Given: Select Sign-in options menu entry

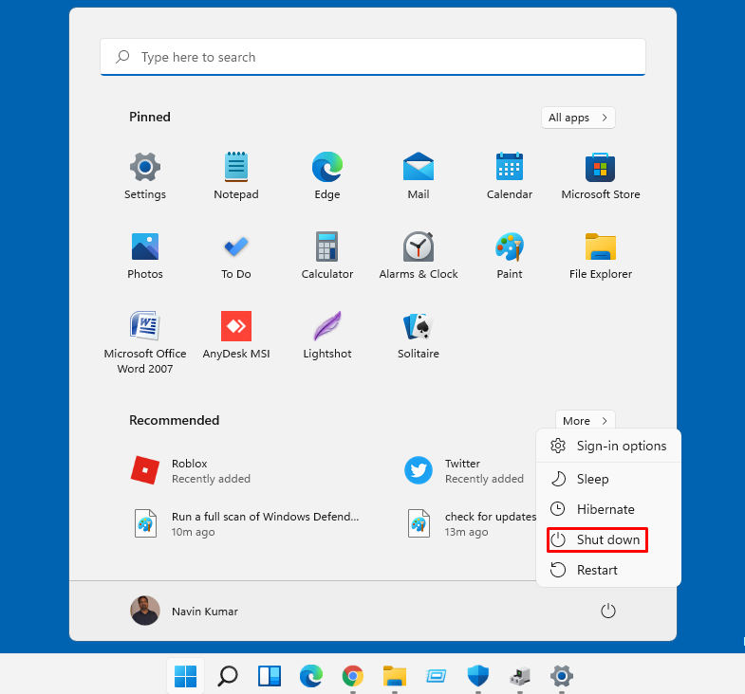Looking at the screenshot, I should 608,446.
